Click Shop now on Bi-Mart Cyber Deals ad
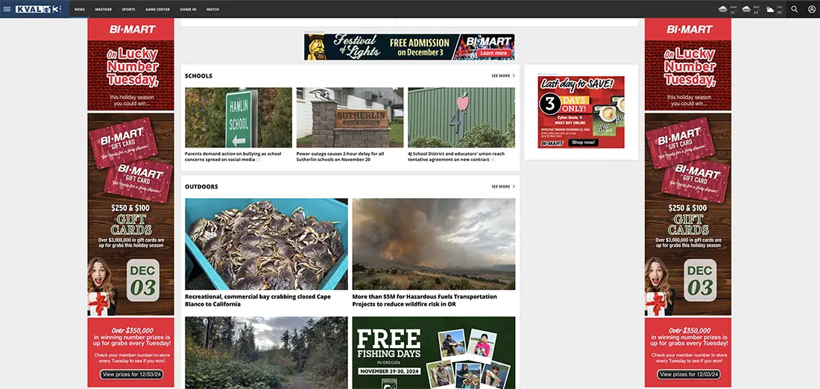The image size is (820, 389). point(583,142)
